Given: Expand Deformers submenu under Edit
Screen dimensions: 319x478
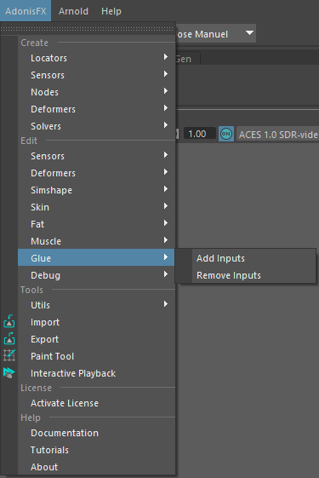Looking at the screenshot, I should (x=96, y=173).
